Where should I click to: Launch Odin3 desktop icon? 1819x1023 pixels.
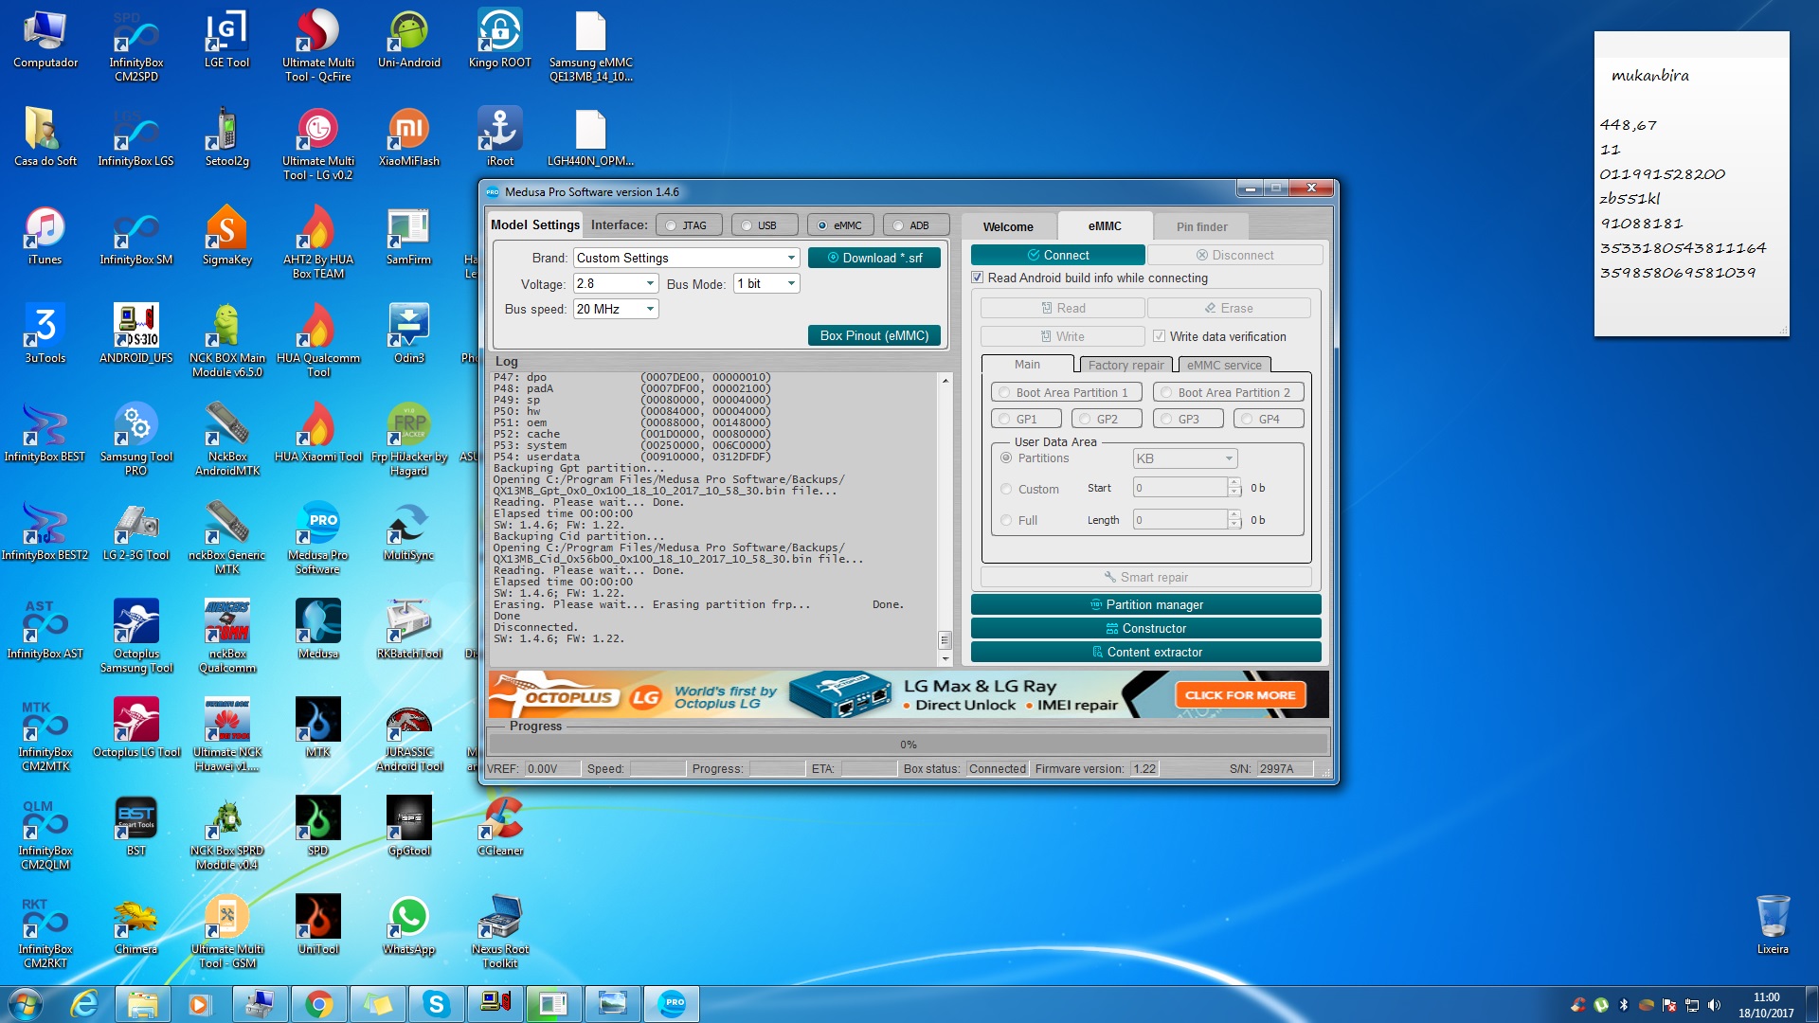click(408, 336)
